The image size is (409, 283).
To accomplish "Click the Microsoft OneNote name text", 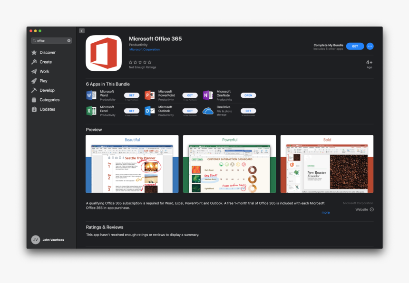I will pos(224,94).
